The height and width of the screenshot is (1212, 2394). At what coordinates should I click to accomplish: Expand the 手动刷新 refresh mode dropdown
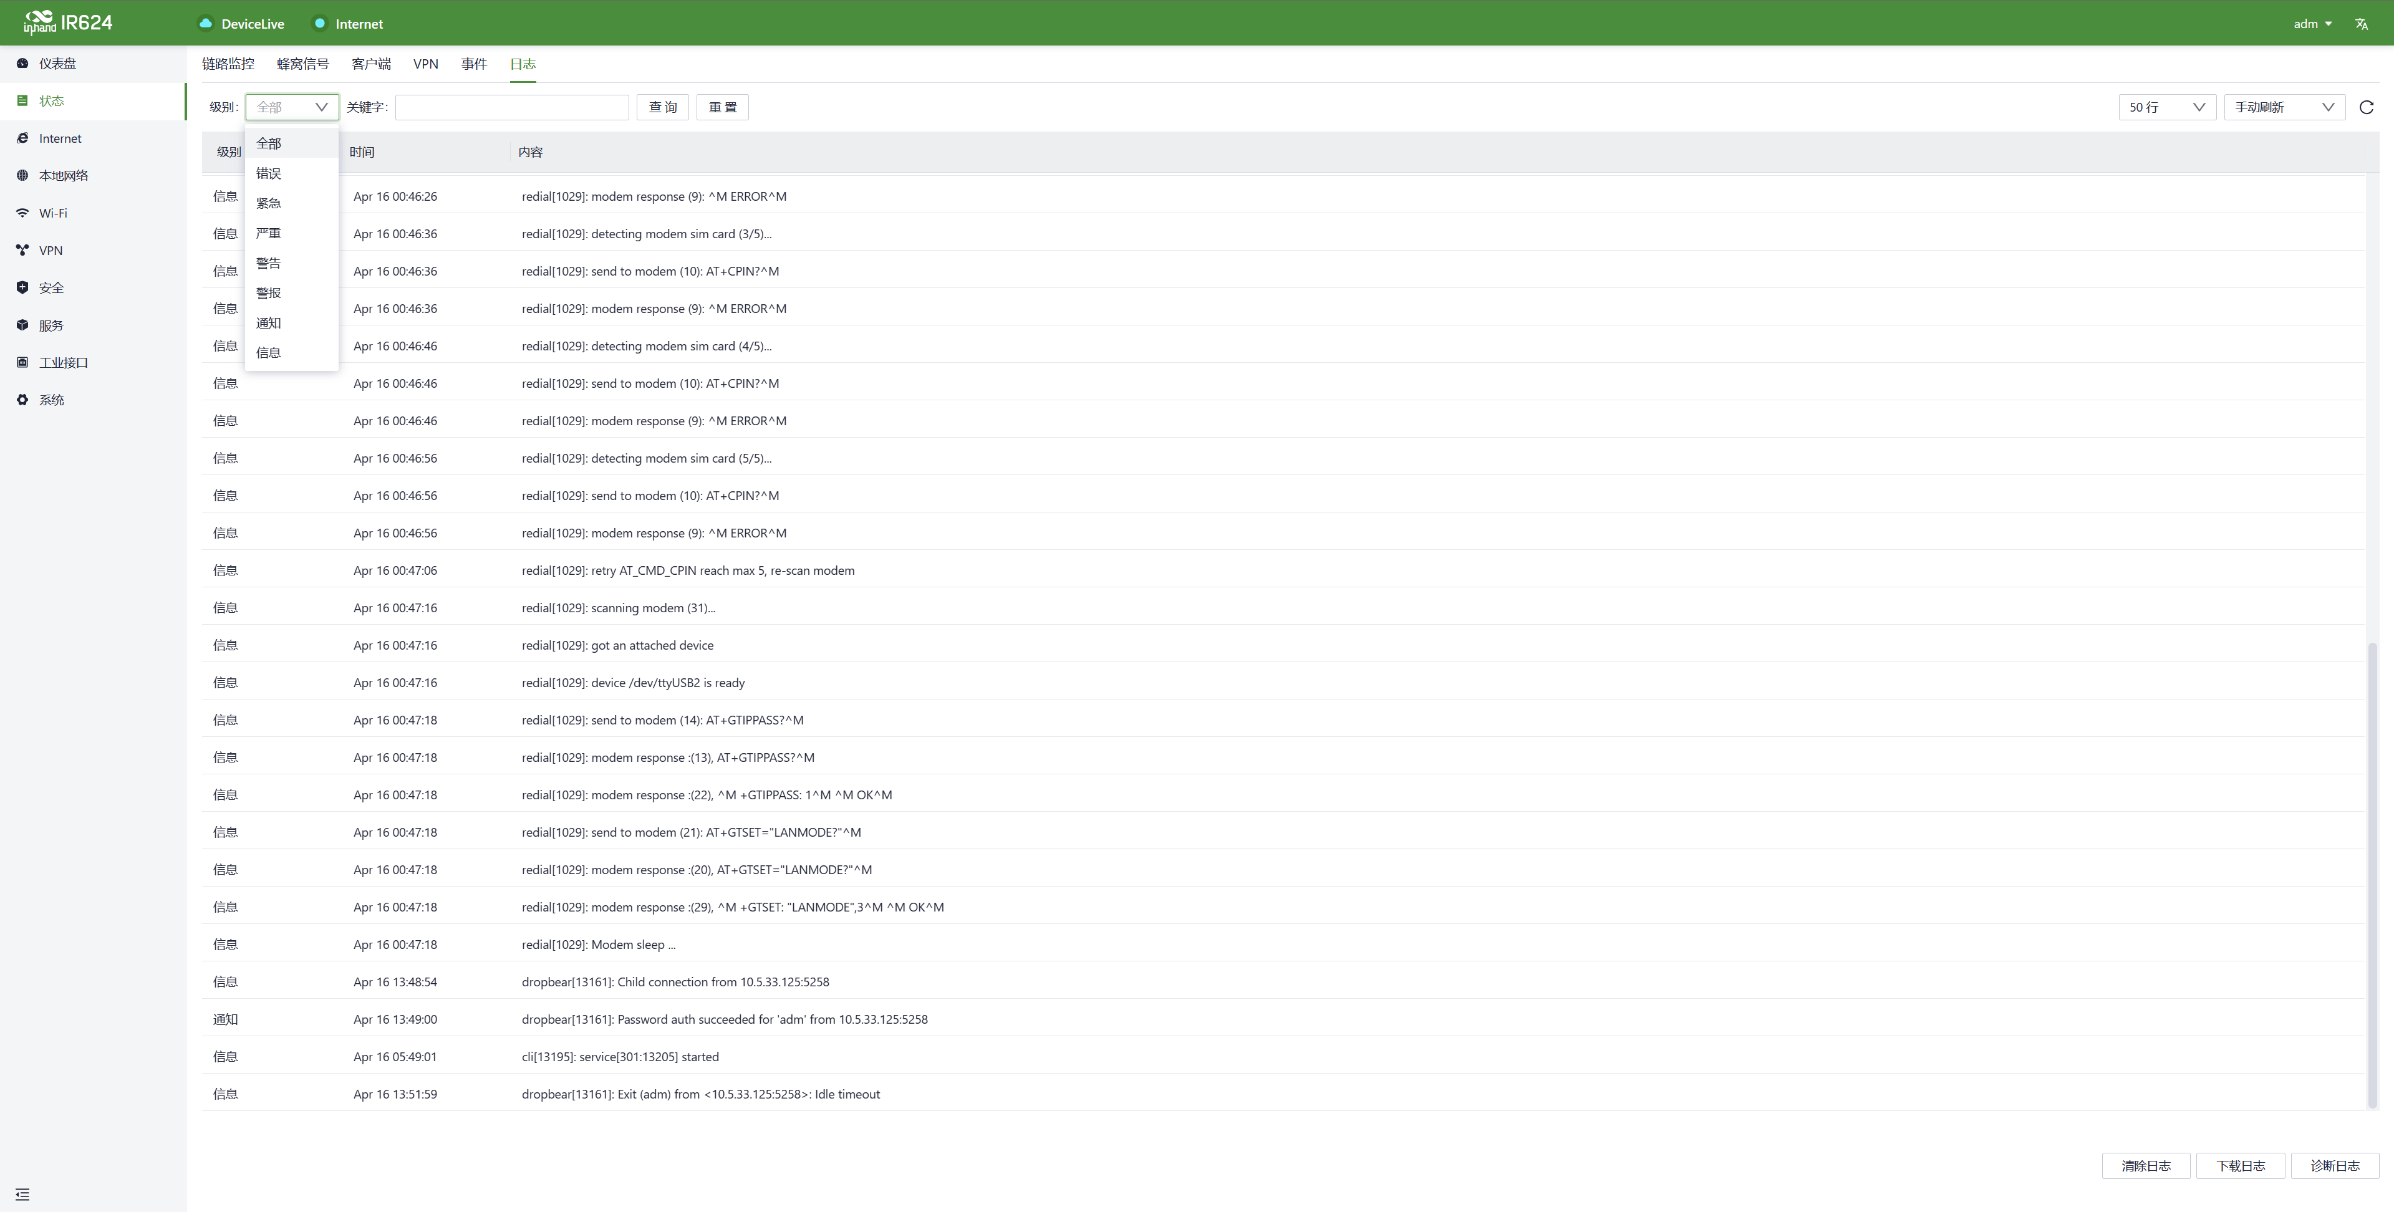click(2284, 107)
